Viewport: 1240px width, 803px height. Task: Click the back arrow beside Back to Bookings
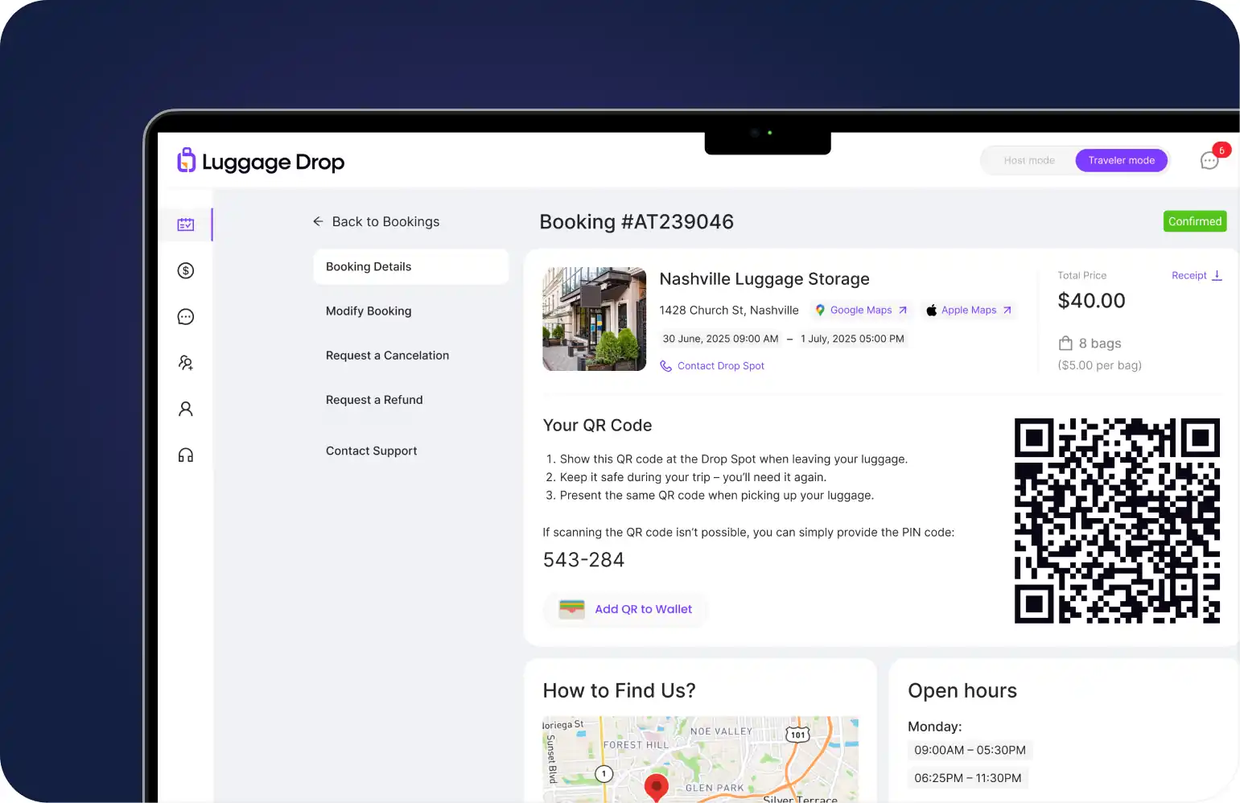(318, 221)
